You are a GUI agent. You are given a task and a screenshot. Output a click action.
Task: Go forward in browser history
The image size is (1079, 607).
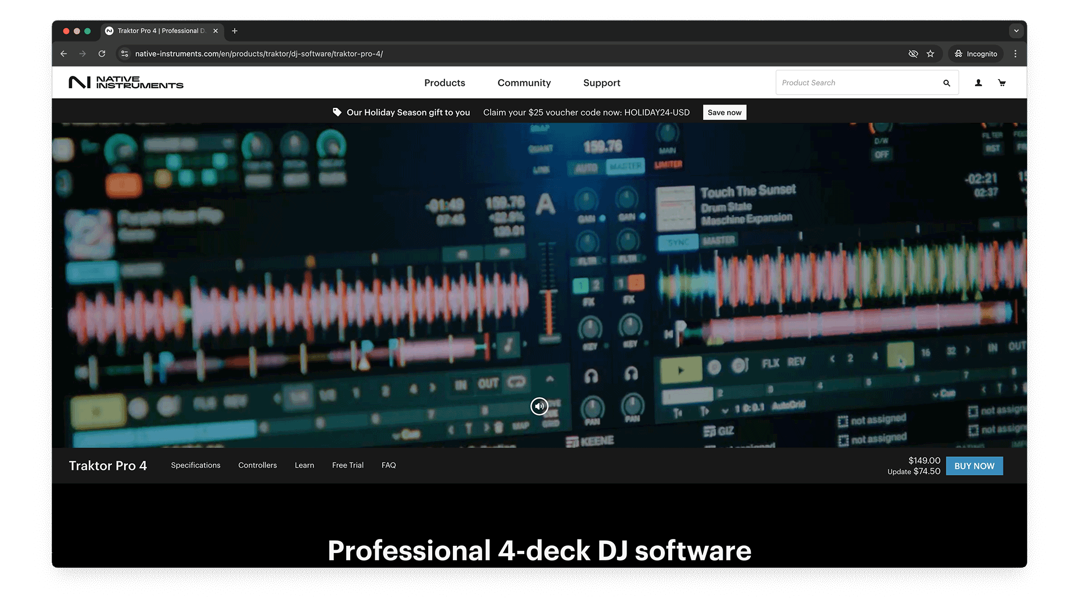[x=83, y=54]
